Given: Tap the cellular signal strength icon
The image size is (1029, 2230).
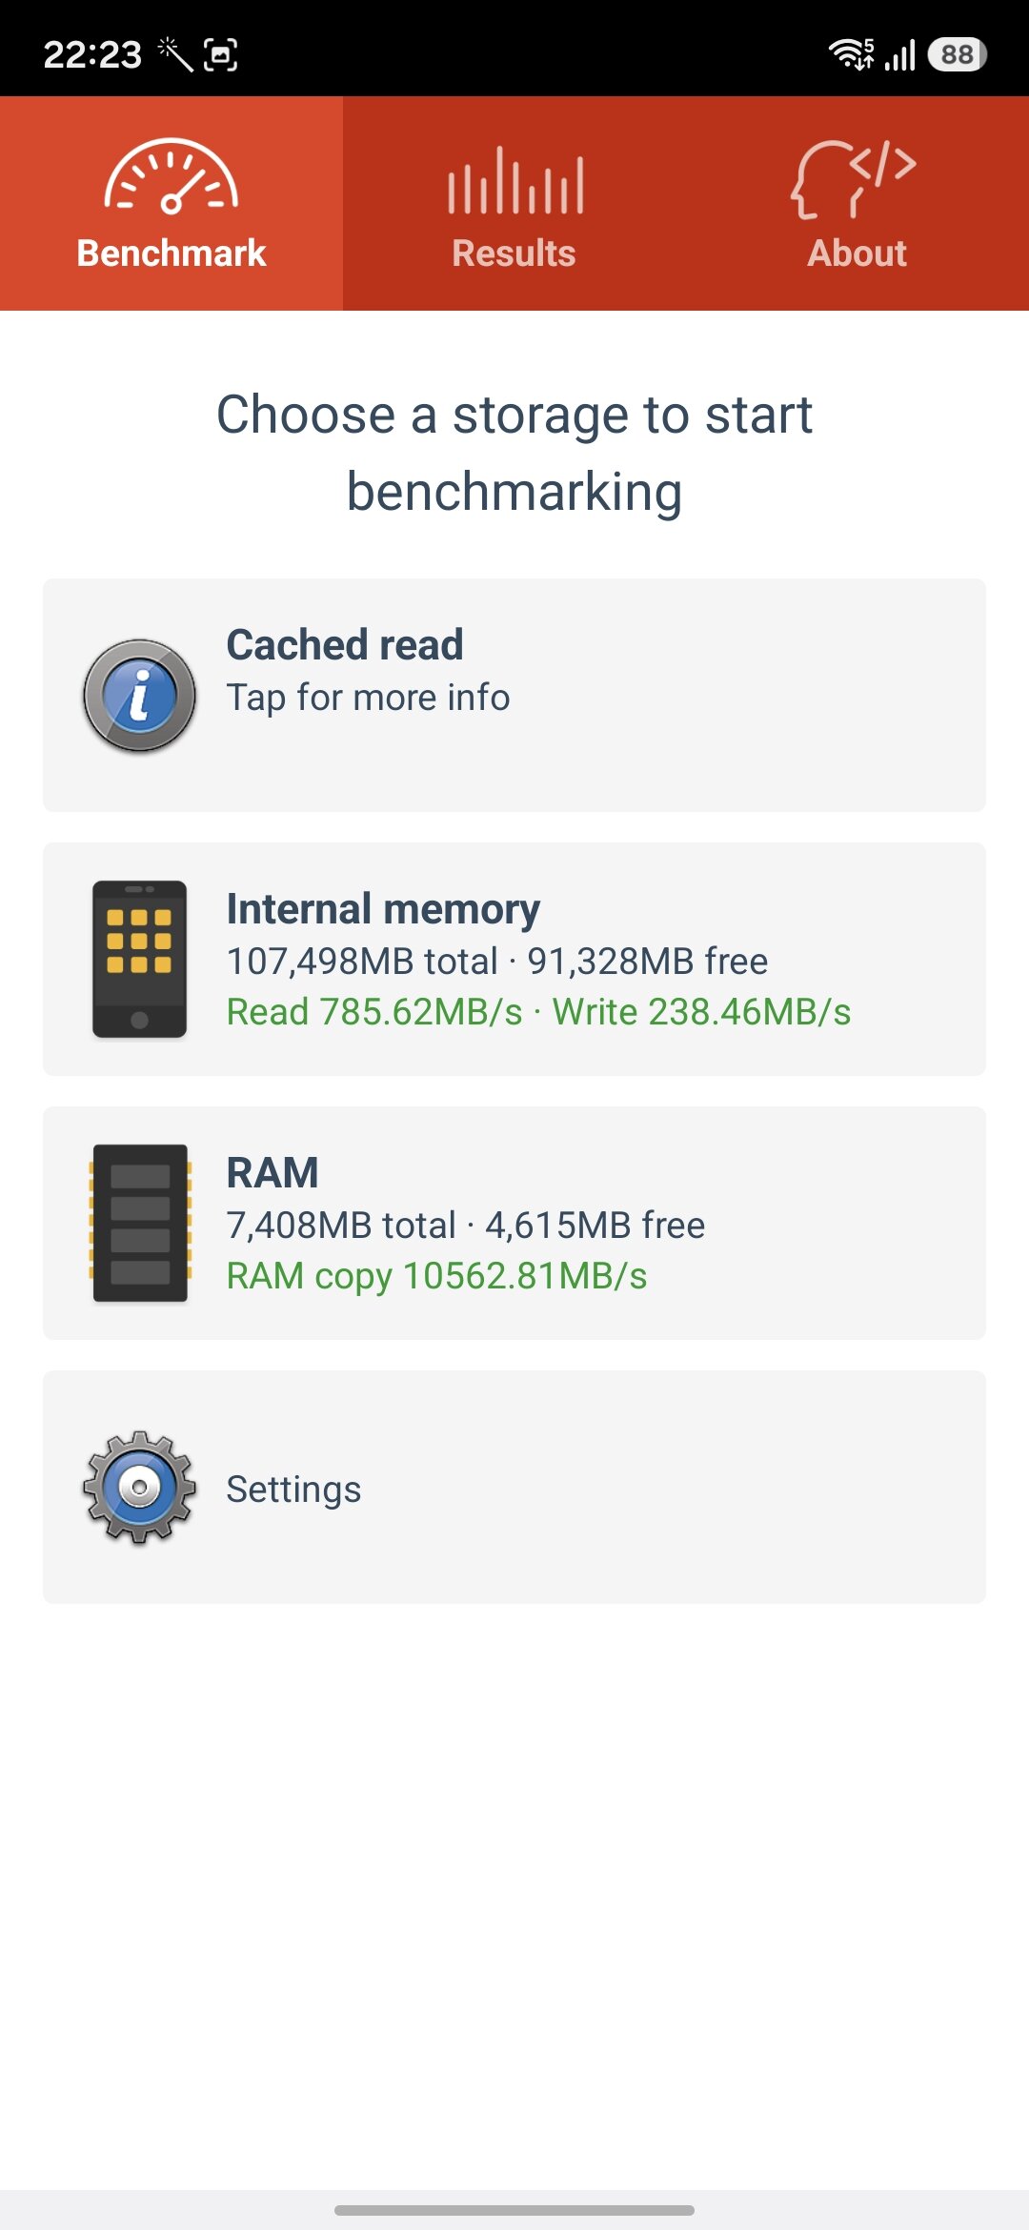Looking at the screenshot, I should point(900,54).
